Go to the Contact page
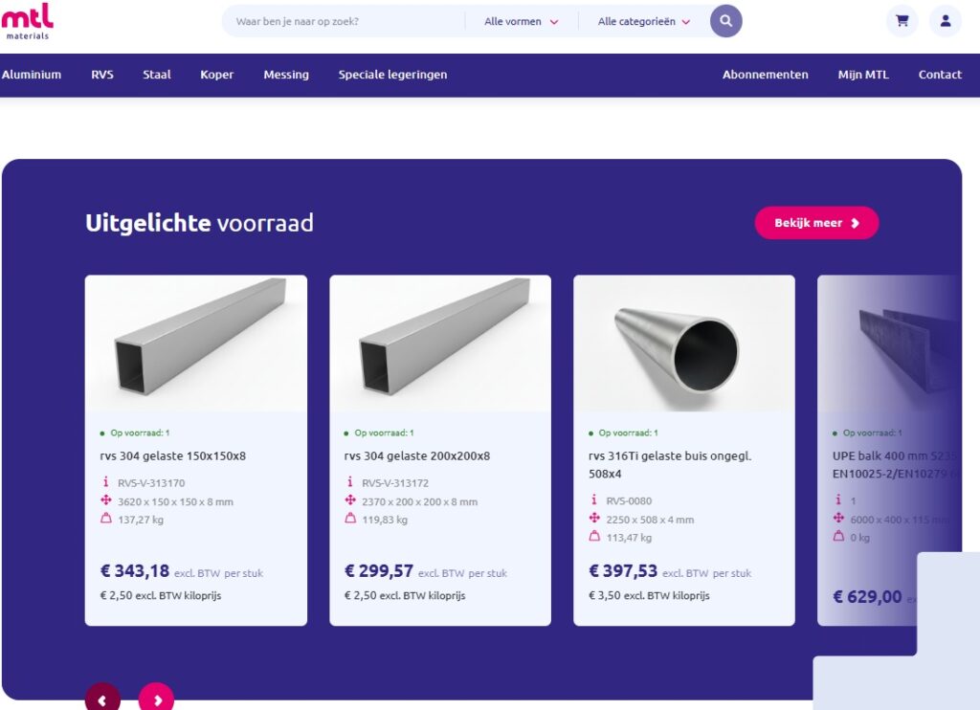The width and height of the screenshot is (980, 710). click(940, 75)
